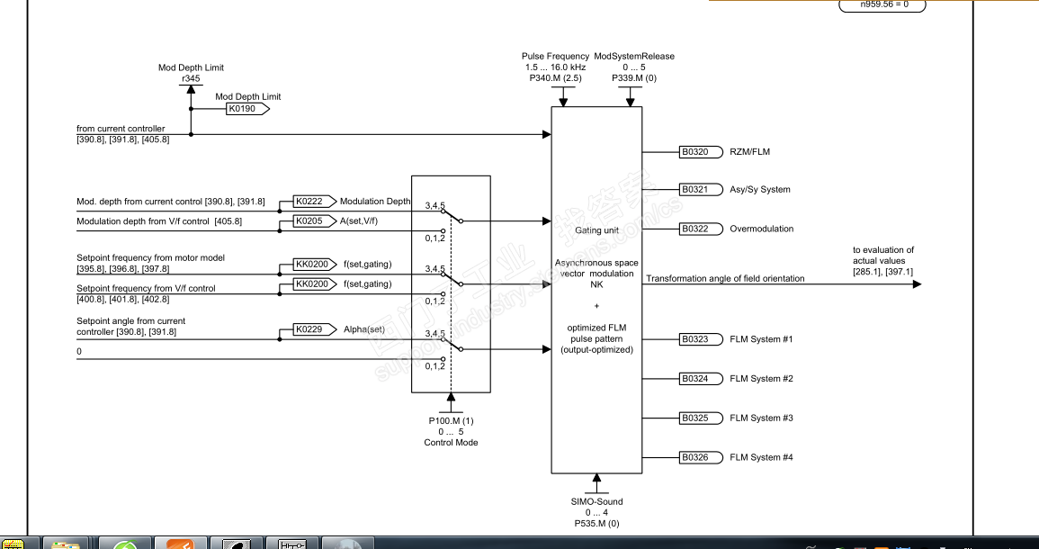
Task: Click 'Setpoint frequency from V/f control' text
Action: pos(146,289)
